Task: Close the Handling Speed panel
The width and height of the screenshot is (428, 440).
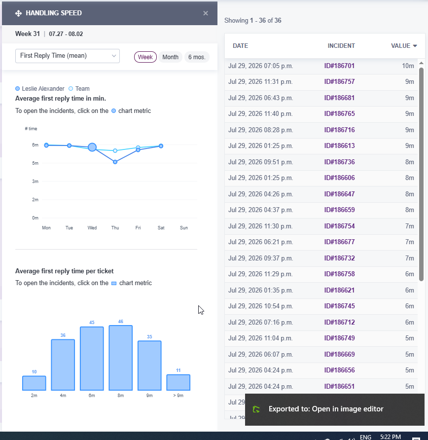Action: click(206, 13)
